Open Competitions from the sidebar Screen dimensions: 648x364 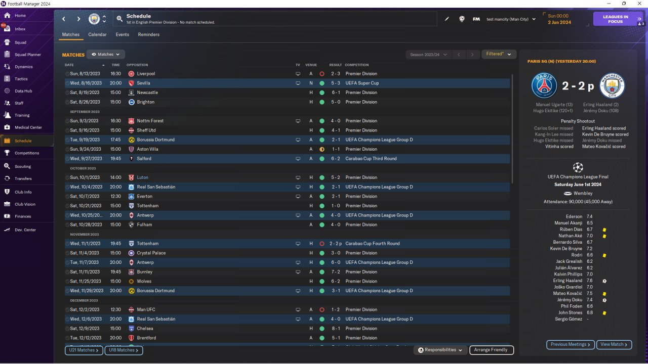(27, 153)
